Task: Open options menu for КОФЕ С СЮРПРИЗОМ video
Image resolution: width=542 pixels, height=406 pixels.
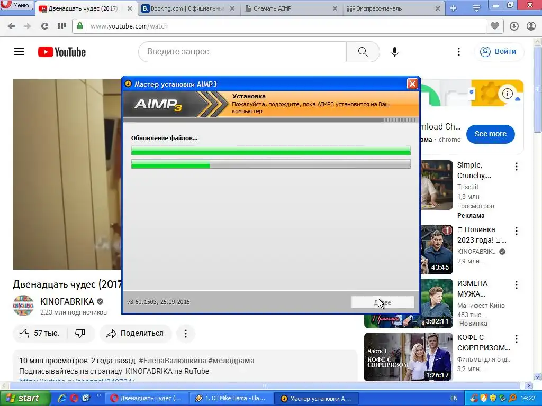Action: click(x=517, y=339)
